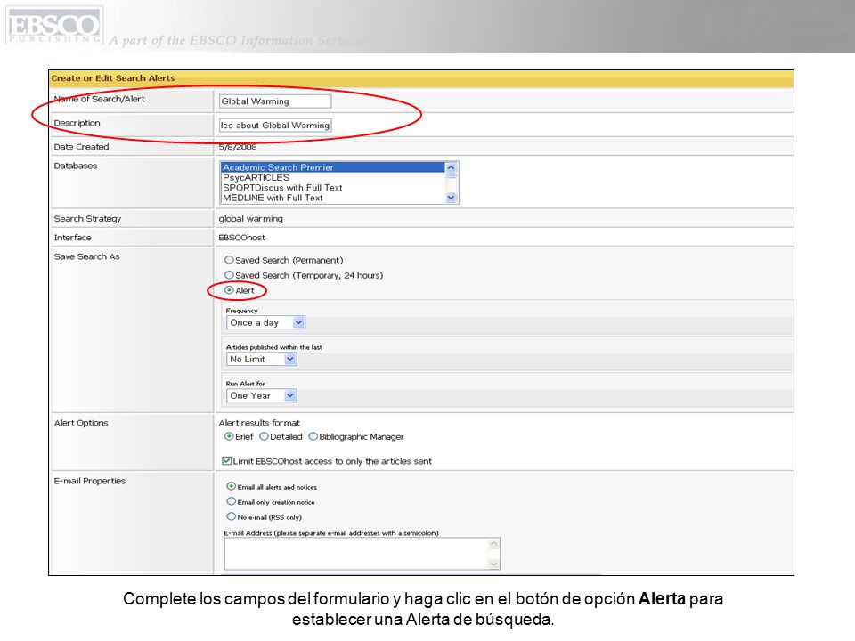
Task: Click the Date Created value 5/8/2008
Action: click(238, 147)
